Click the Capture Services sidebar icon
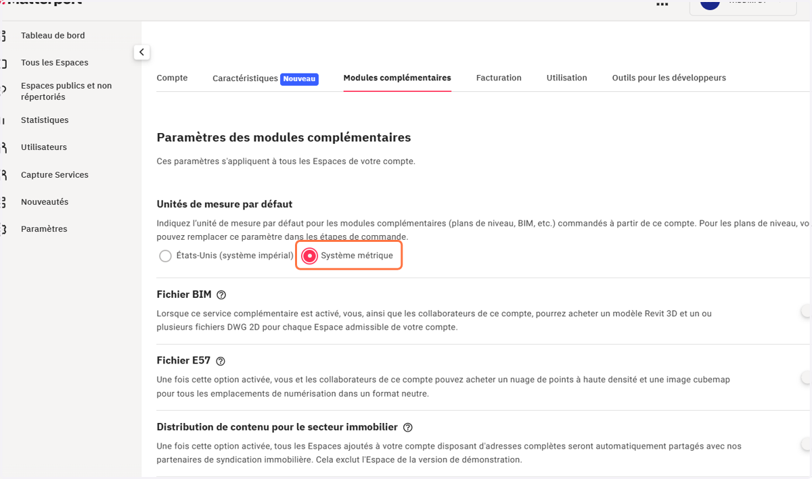Screen dimensions: 812x479 click(x=3, y=175)
